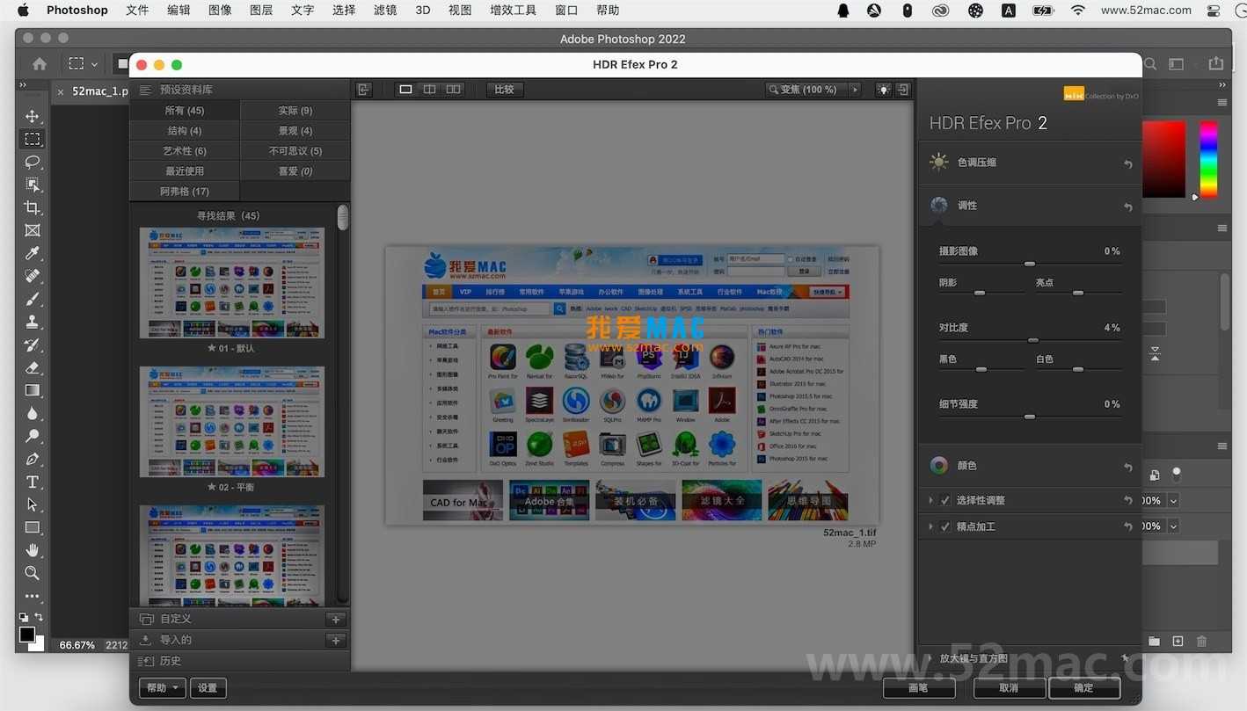Image resolution: width=1247 pixels, height=711 pixels.
Task: Open the 帮助 dropdown button
Action: point(162,688)
